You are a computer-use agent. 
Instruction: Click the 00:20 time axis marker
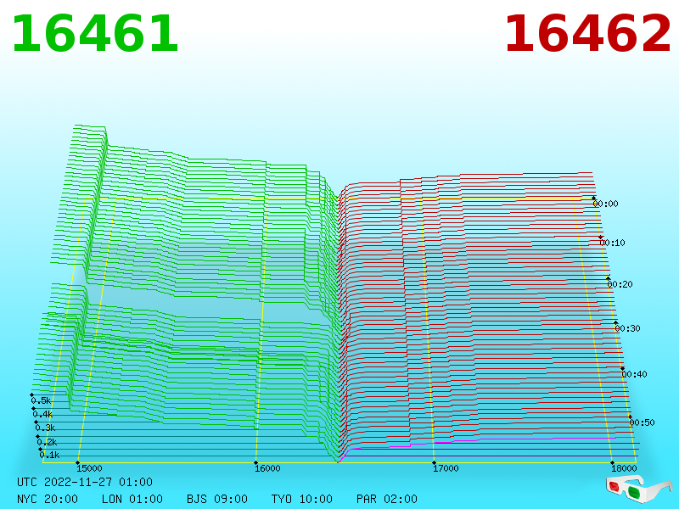[x=620, y=284]
